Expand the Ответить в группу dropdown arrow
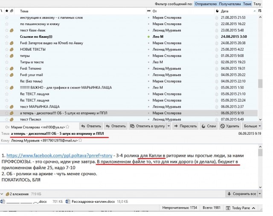This screenshot has height=216, width=273. [168, 126]
